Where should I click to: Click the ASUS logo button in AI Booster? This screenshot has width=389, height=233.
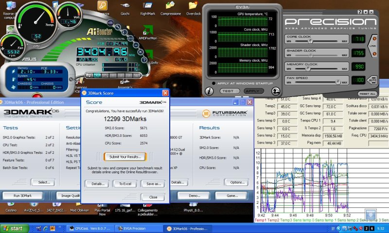[130, 38]
